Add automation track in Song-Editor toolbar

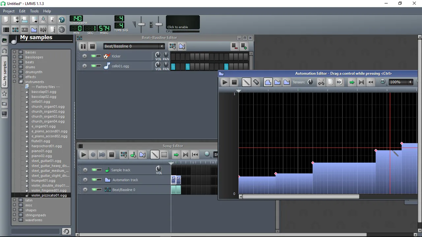(142, 155)
